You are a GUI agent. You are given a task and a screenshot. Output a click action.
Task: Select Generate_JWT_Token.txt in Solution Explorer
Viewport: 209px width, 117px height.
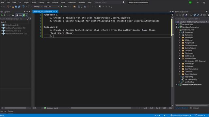[x=196, y=61]
